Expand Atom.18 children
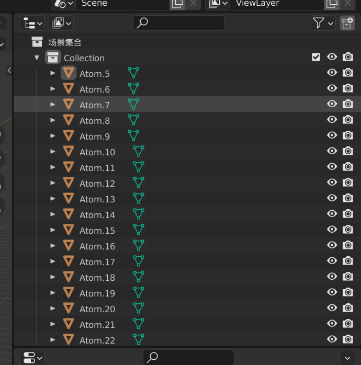Screen dimensions: 361x365 (53, 277)
